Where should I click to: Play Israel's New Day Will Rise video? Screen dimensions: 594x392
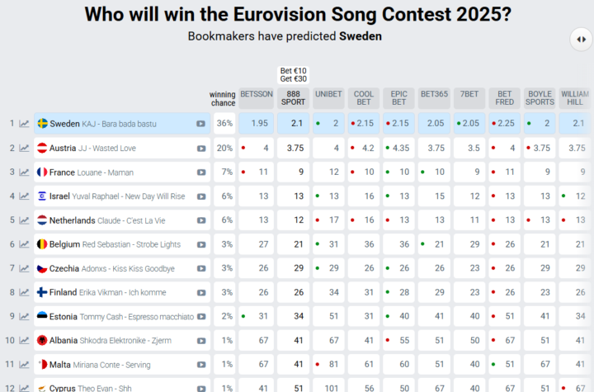tap(201, 196)
